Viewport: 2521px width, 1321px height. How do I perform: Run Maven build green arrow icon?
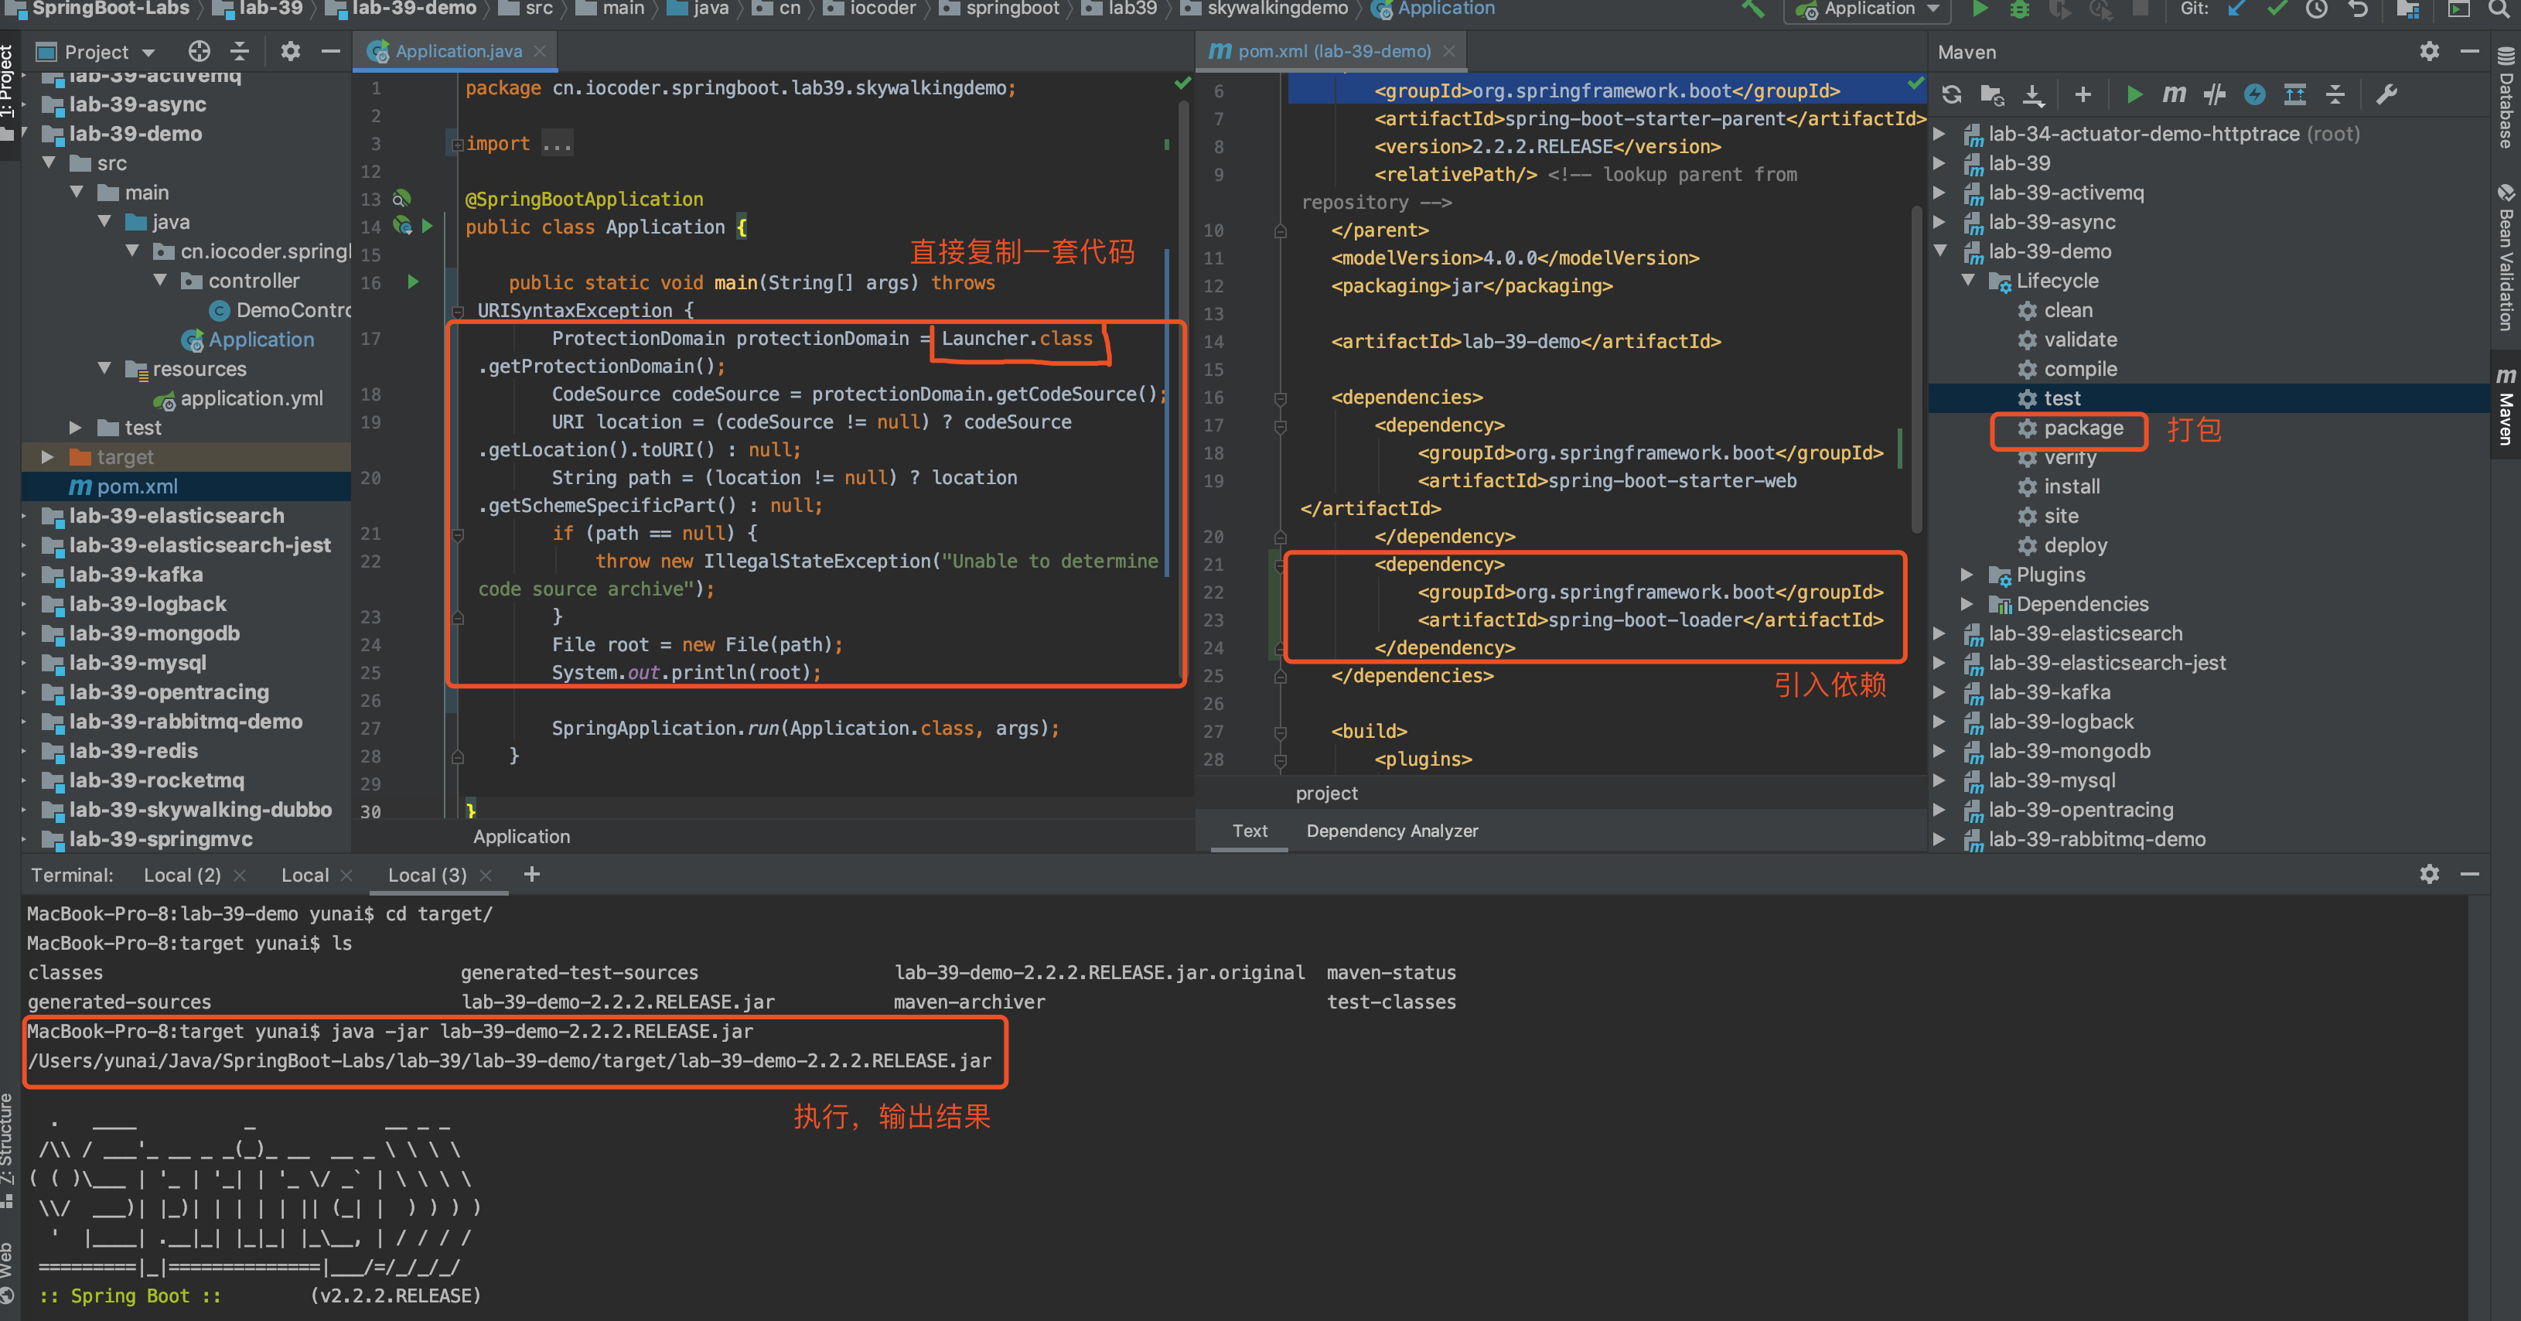(2134, 95)
